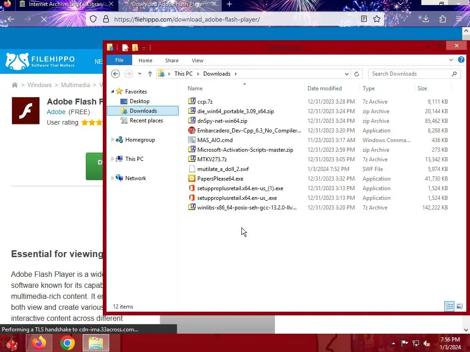Customize quick access toolbar dropdown

[x=144, y=48]
